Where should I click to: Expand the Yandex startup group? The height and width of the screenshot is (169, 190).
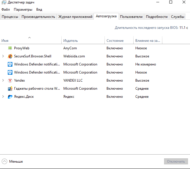(3, 80)
